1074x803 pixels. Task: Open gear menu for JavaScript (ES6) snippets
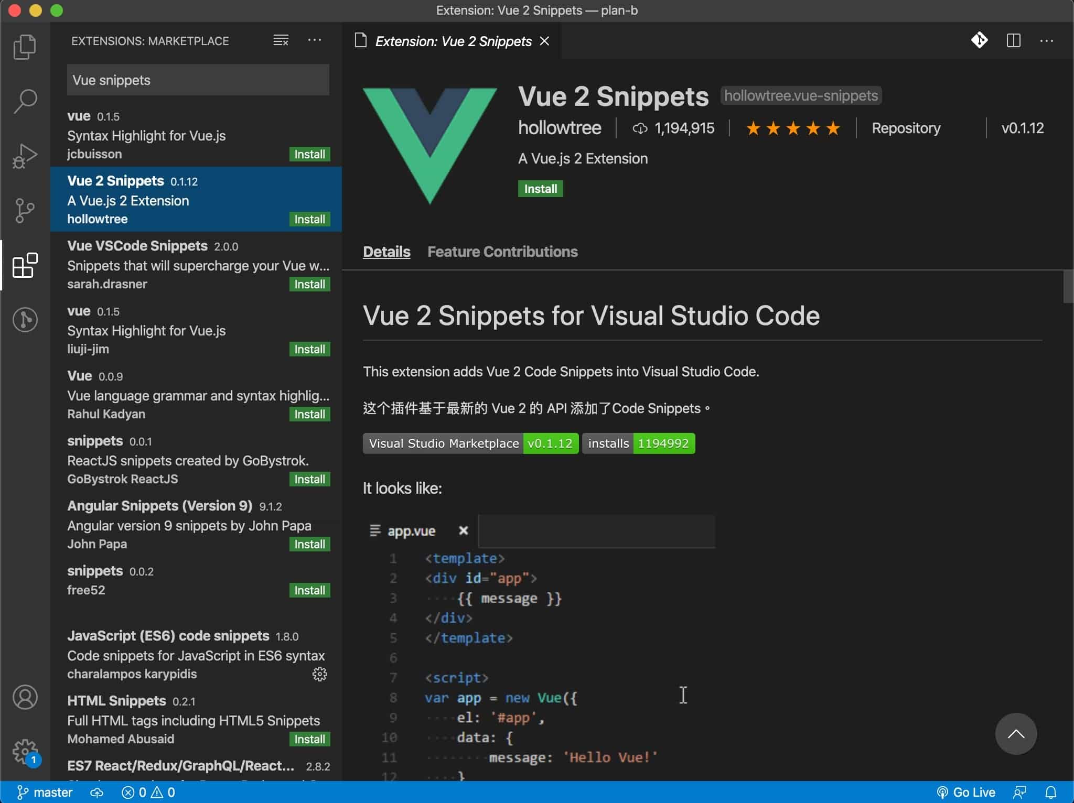click(319, 674)
